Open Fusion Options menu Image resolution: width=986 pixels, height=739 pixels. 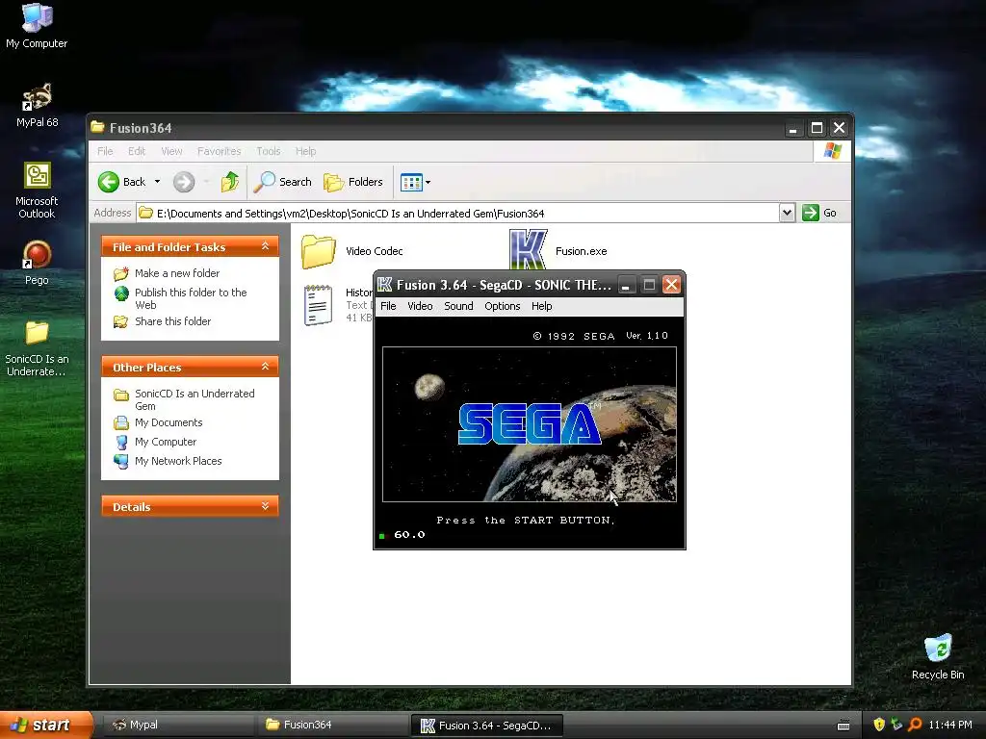502,306
